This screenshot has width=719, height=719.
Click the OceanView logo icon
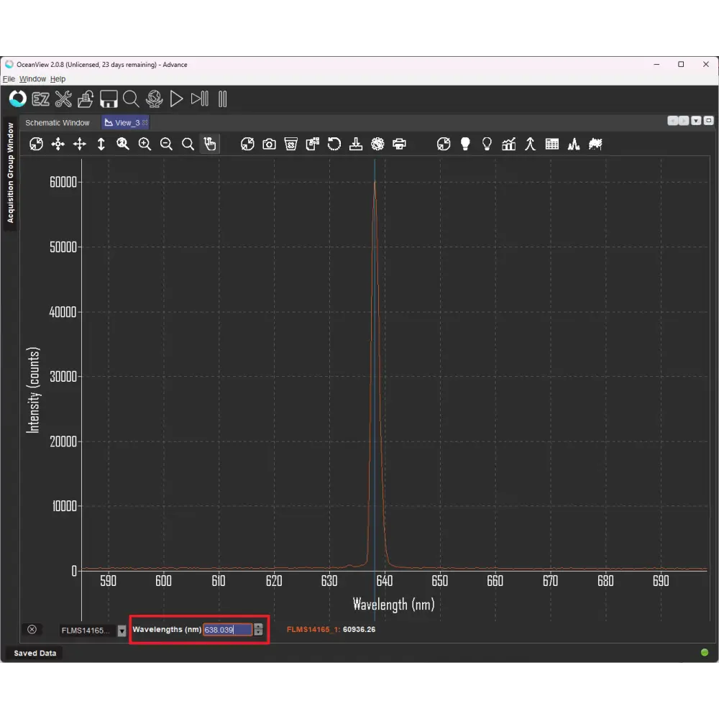pos(17,99)
